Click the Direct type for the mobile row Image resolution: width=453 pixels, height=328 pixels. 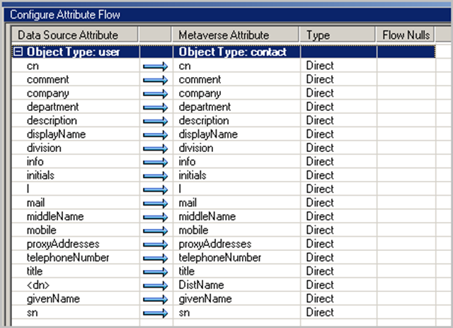(320, 230)
